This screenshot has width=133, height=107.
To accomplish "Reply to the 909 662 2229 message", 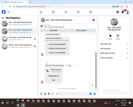I will click(x=70, y=66).
